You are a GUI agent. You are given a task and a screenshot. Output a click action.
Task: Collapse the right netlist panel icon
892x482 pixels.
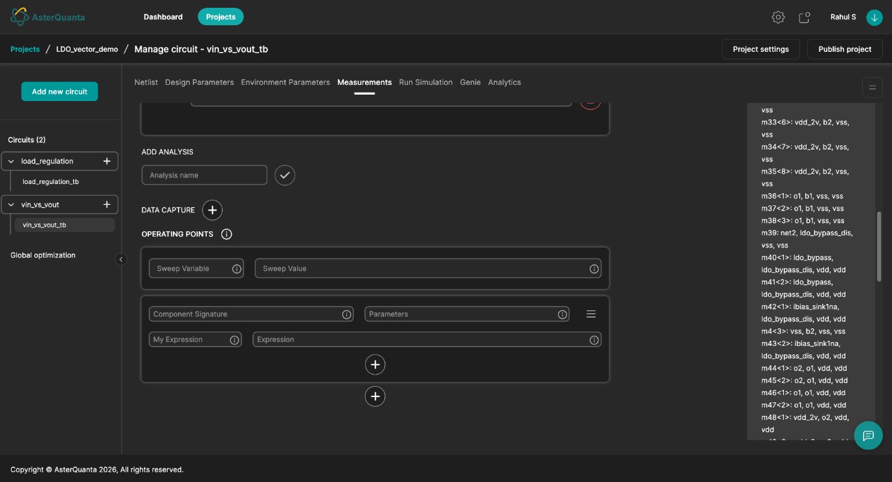click(x=873, y=87)
